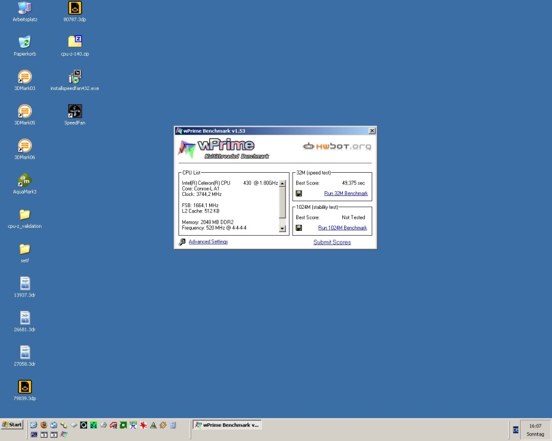Select Arbeitsplatz desktop icon

coord(25,12)
